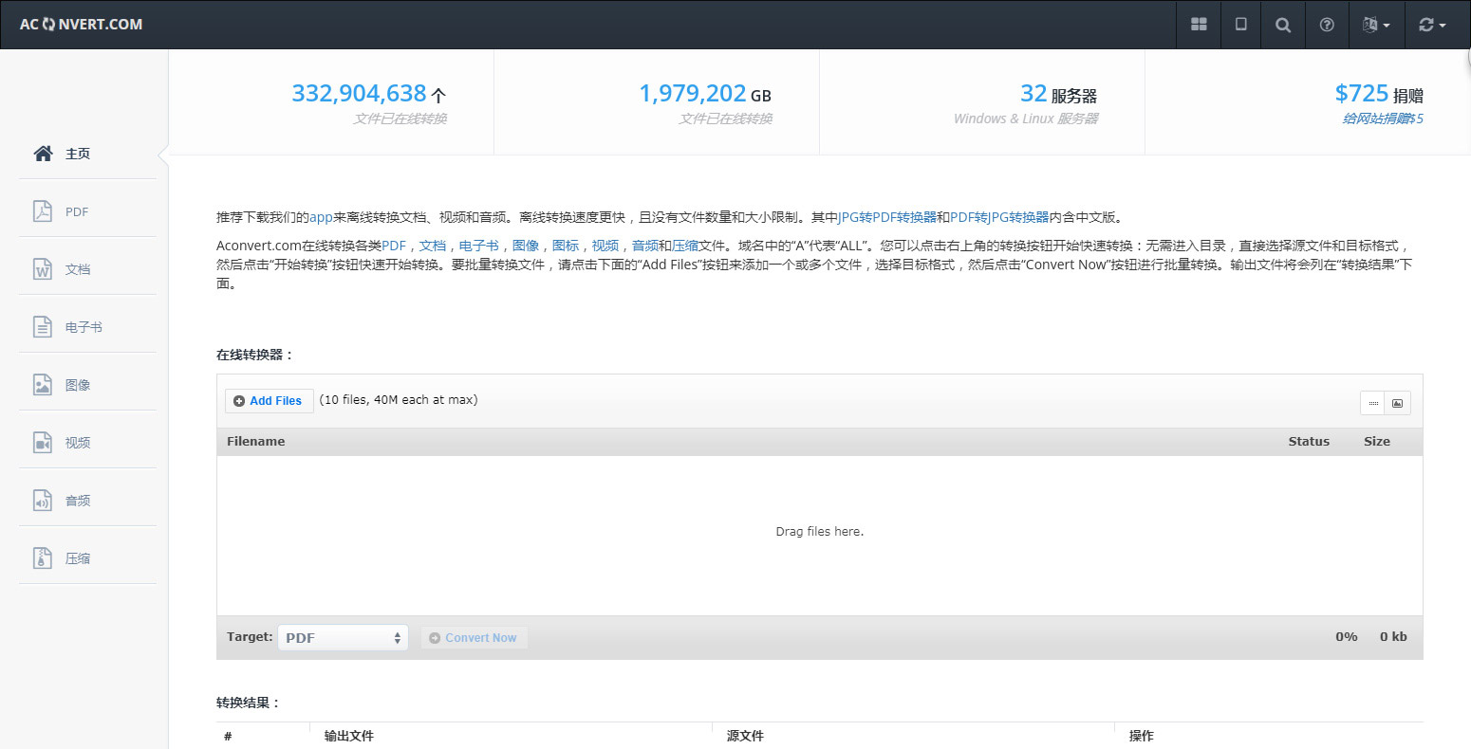This screenshot has width=1471, height=749.
Task: Click the 转换结果 heading
Action: click(x=249, y=703)
